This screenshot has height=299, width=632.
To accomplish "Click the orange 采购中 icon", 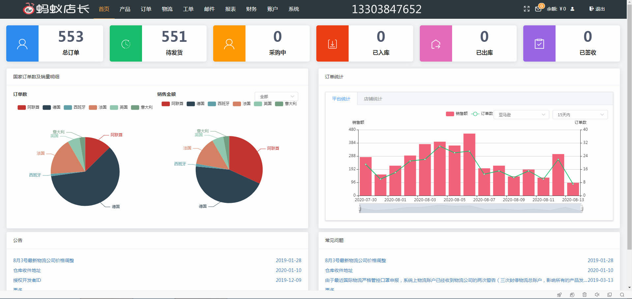I will [x=229, y=43].
